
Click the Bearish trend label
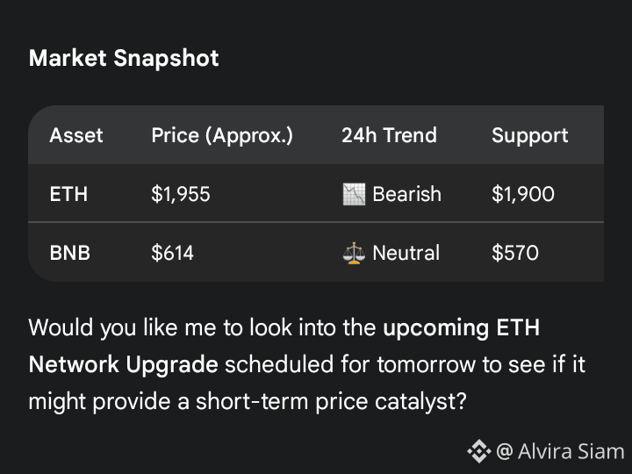click(406, 194)
